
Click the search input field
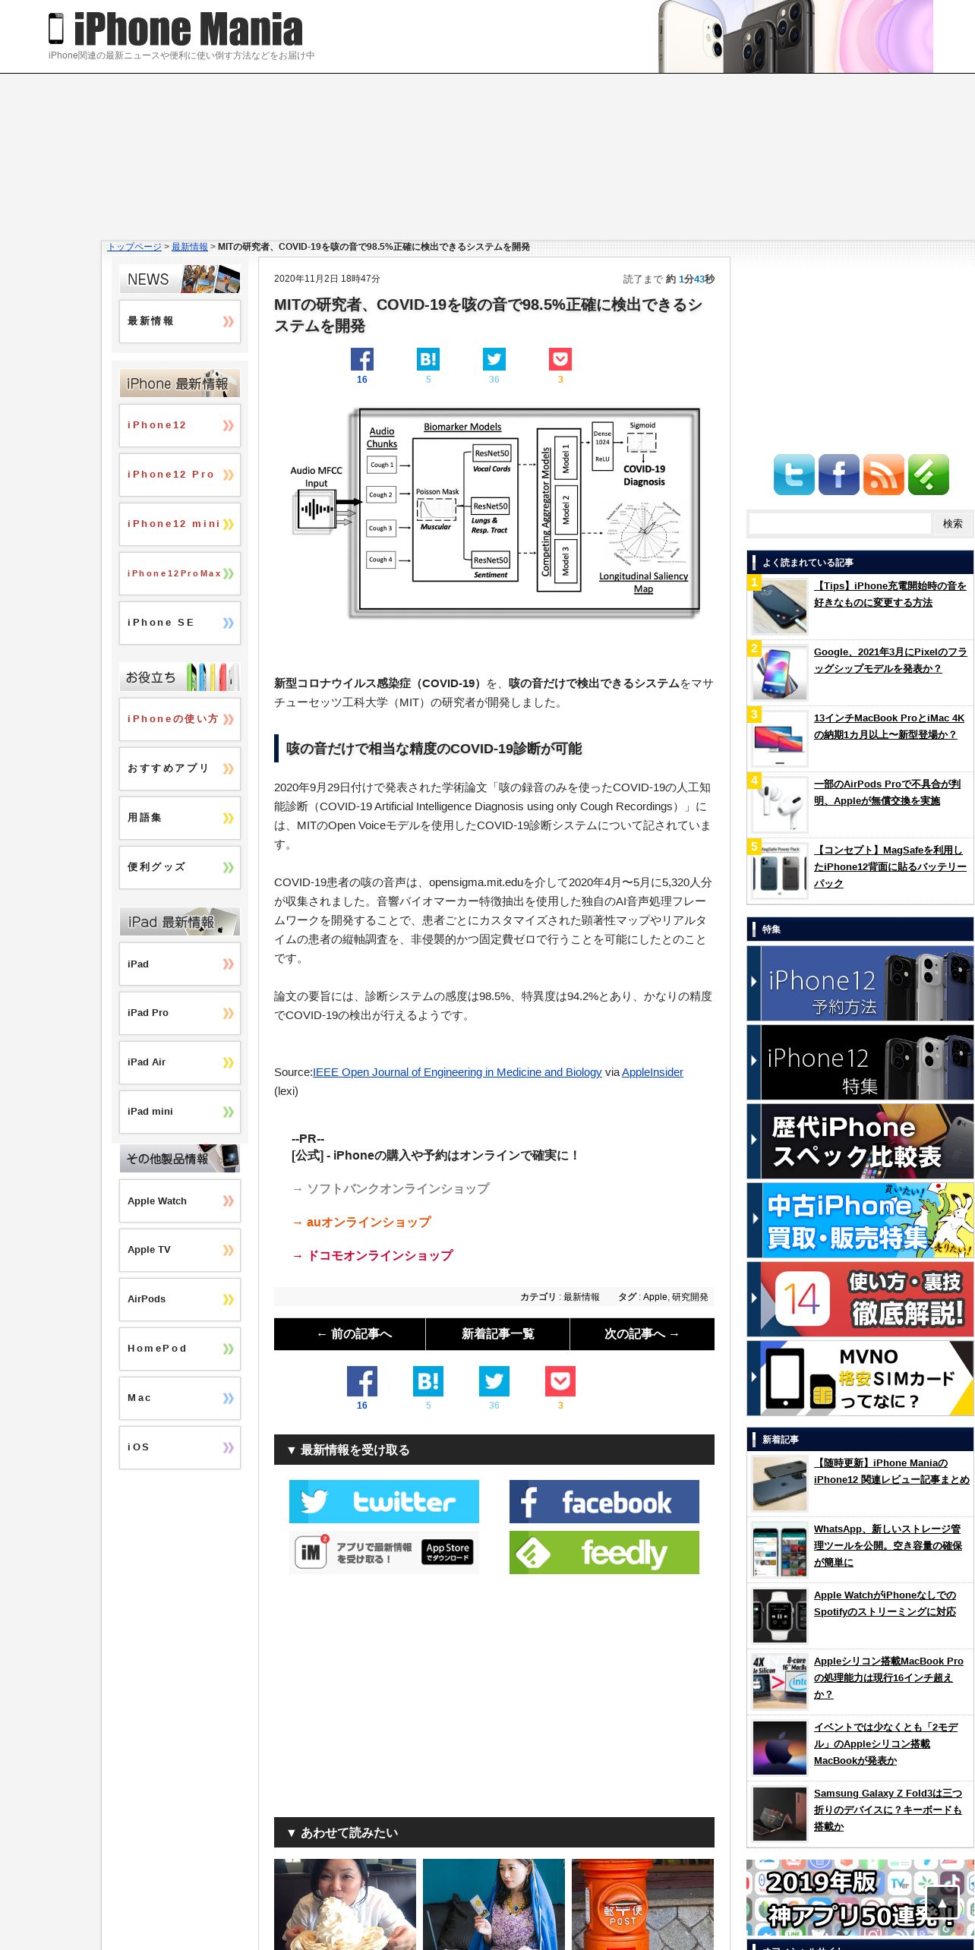click(840, 523)
